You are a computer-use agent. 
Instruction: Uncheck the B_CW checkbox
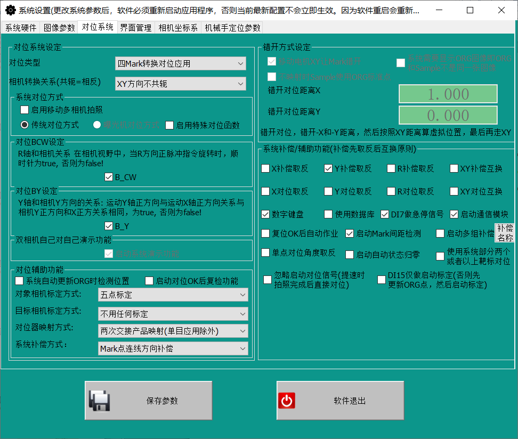pyautogui.click(x=109, y=177)
